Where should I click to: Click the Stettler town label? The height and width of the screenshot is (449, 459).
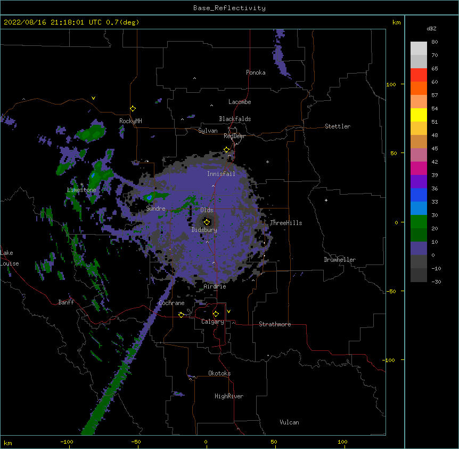coord(338,126)
